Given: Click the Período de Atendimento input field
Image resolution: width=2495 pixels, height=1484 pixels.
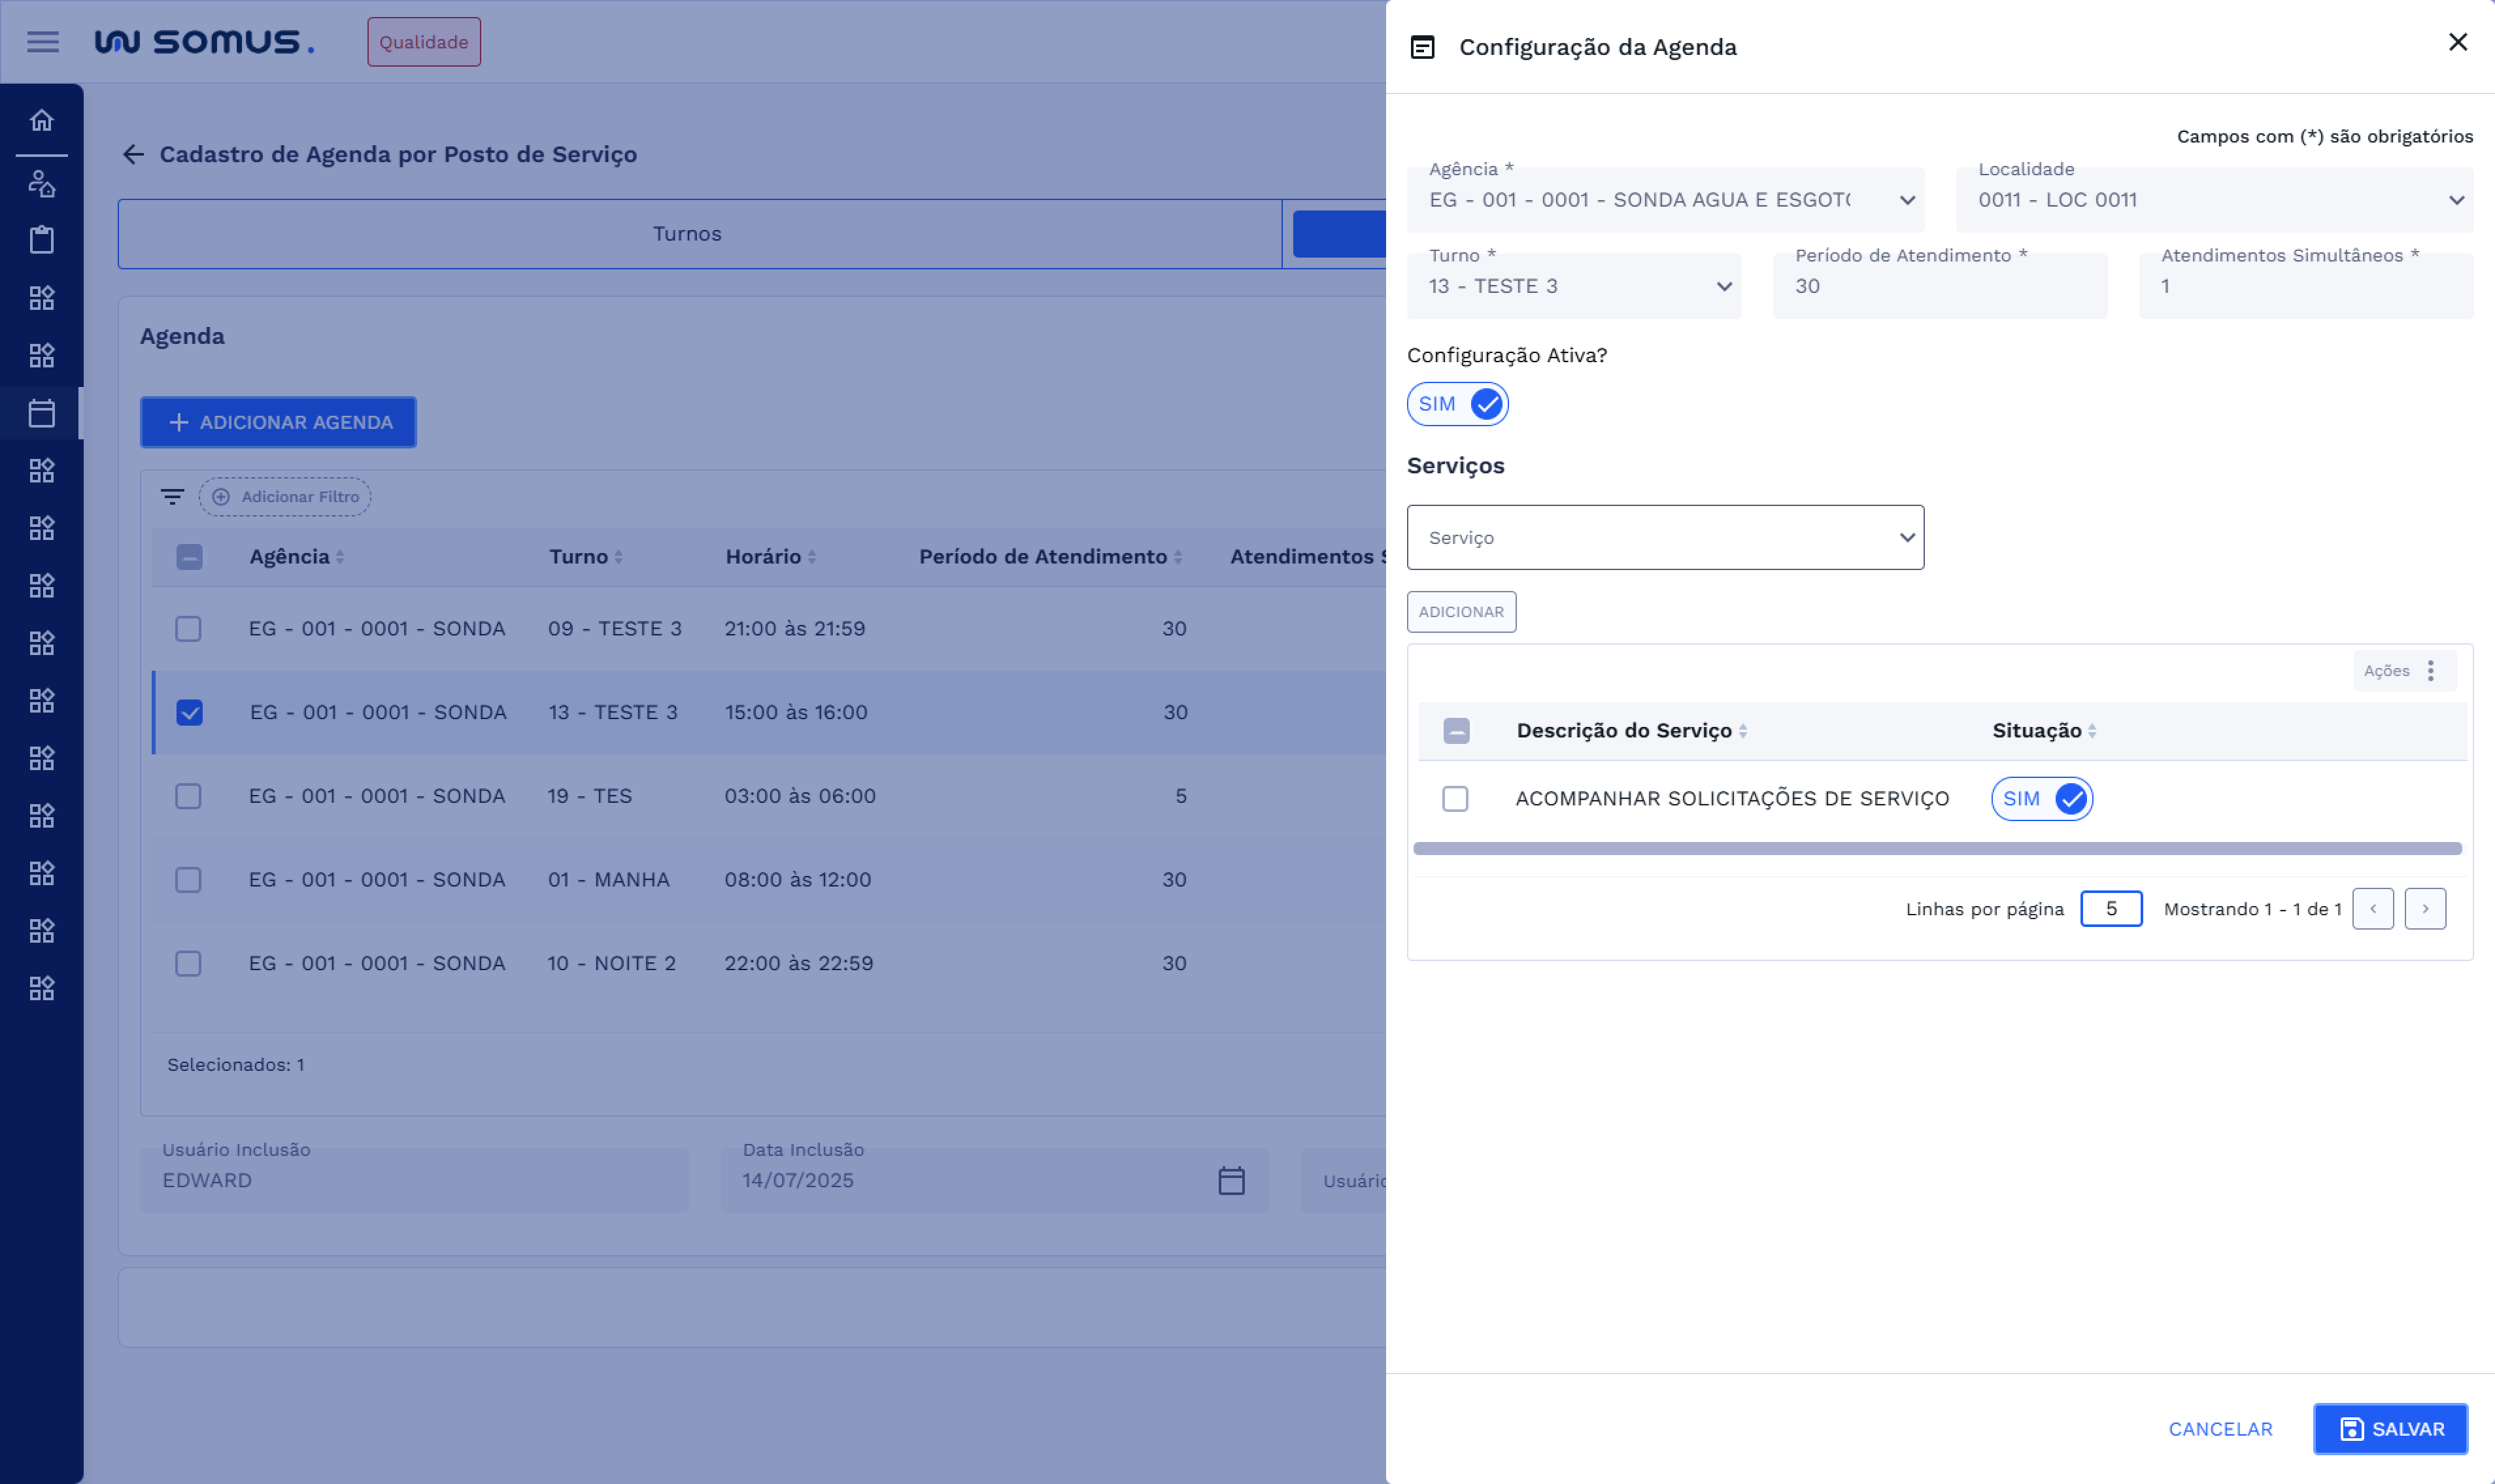Looking at the screenshot, I should click(x=1939, y=287).
